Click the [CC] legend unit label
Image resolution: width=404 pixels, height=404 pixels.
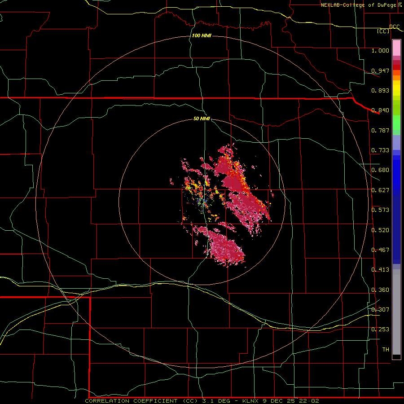pyautogui.click(x=383, y=31)
